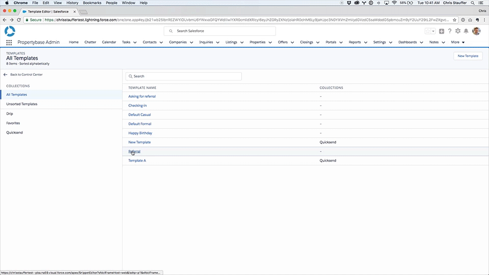
Task: Select the Quicksend collection
Action: click(x=61, y=132)
